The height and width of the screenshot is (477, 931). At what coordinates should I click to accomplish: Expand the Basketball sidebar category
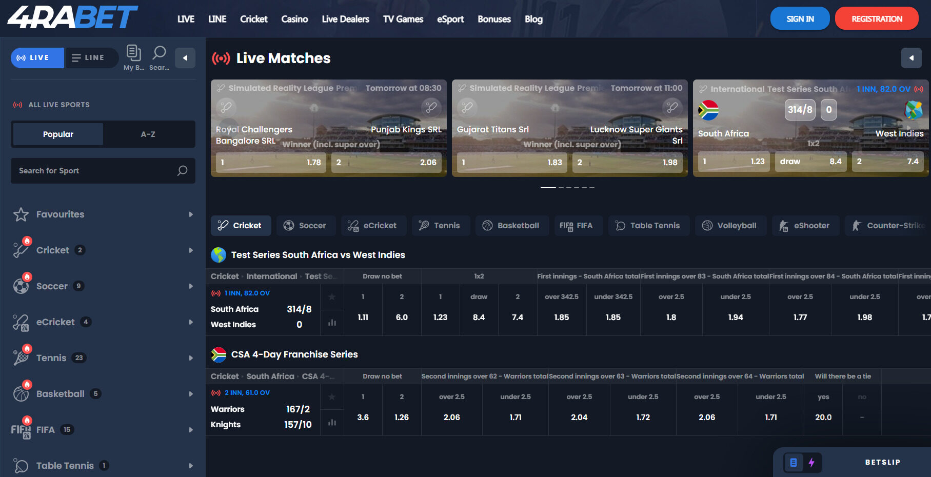coord(191,394)
